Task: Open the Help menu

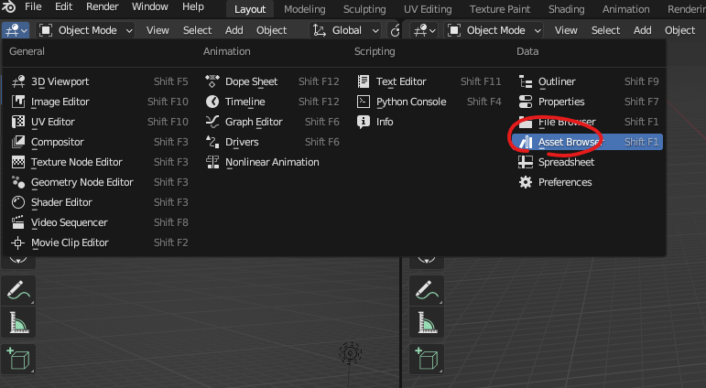Action: tap(192, 6)
